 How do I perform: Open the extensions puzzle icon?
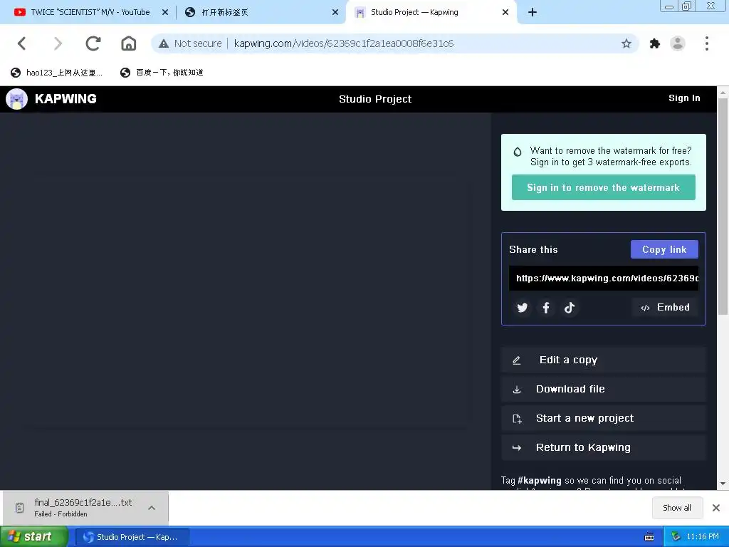pyautogui.click(x=655, y=43)
